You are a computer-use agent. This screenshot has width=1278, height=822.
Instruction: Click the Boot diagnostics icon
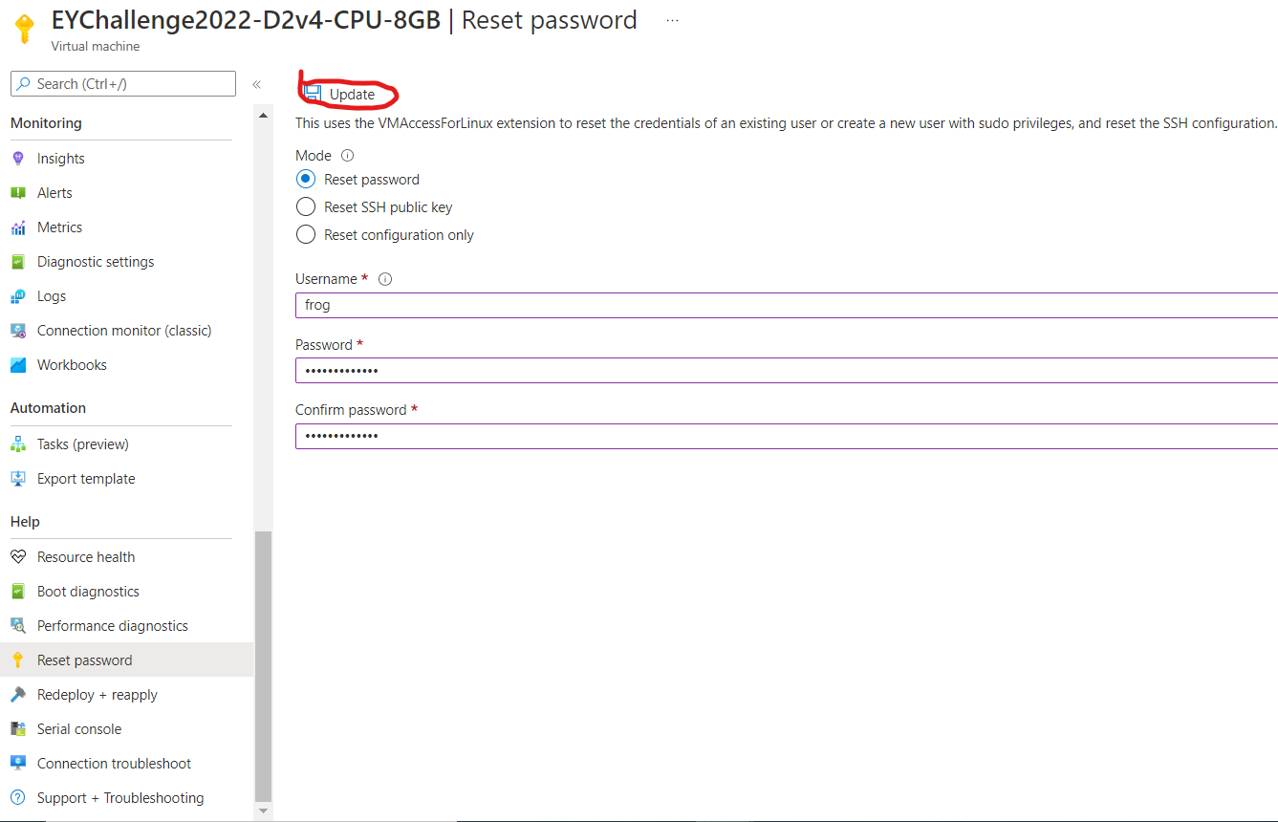click(18, 592)
